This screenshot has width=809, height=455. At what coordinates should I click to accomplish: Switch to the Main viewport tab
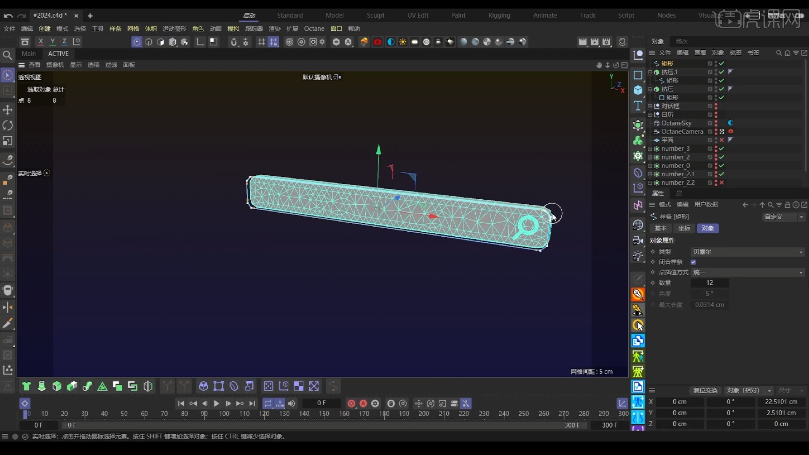29,54
